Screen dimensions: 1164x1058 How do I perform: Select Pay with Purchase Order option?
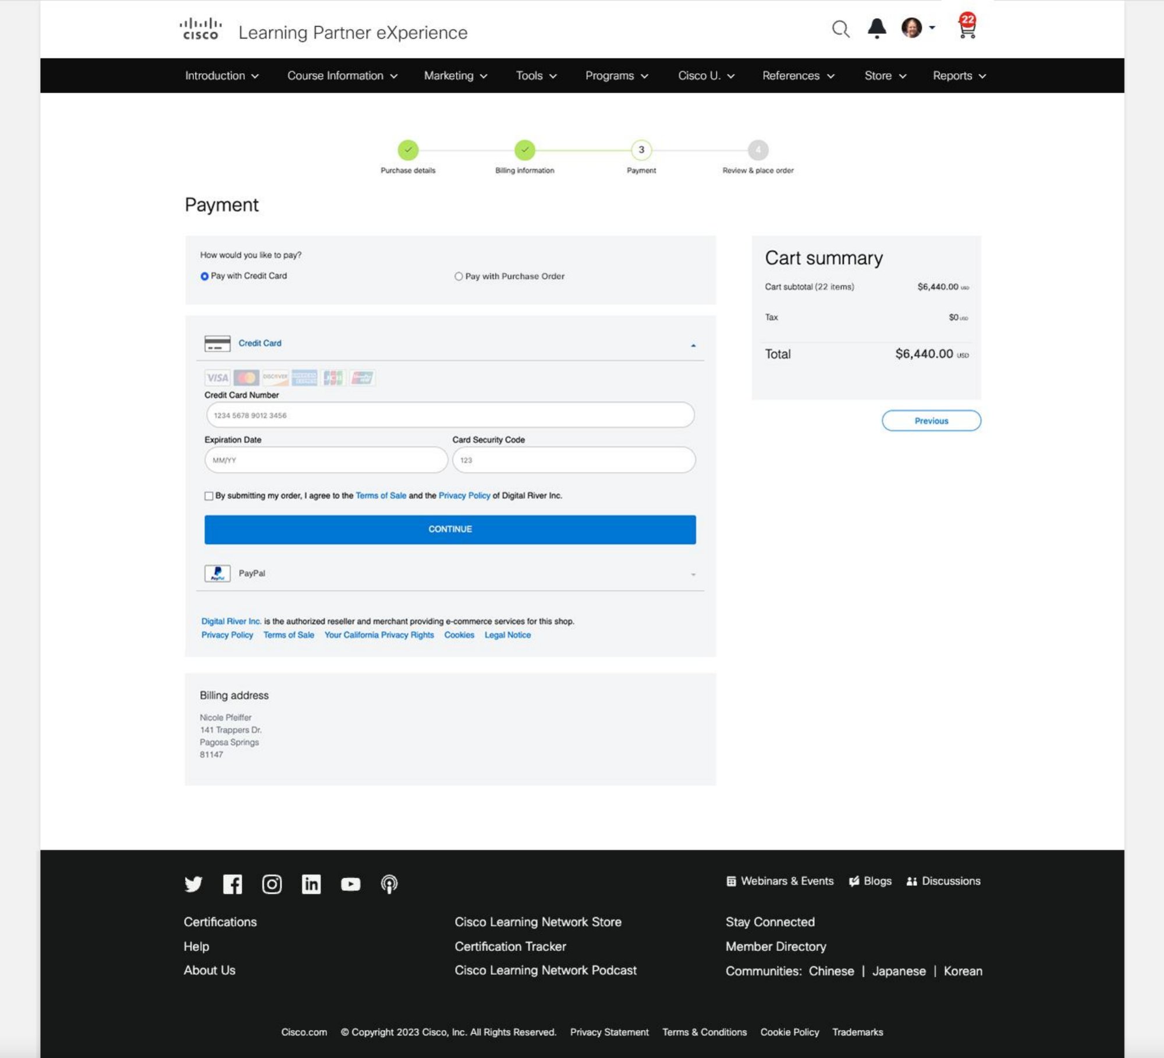click(x=459, y=276)
